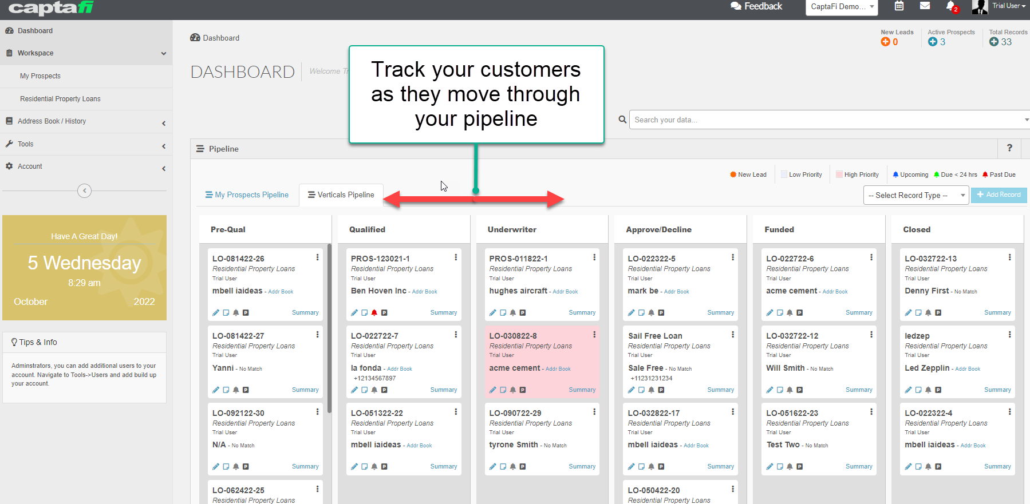The width and height of the screenshot is (1030, 504).
Task: Click the Search your data field
Action: coord(824,120)
